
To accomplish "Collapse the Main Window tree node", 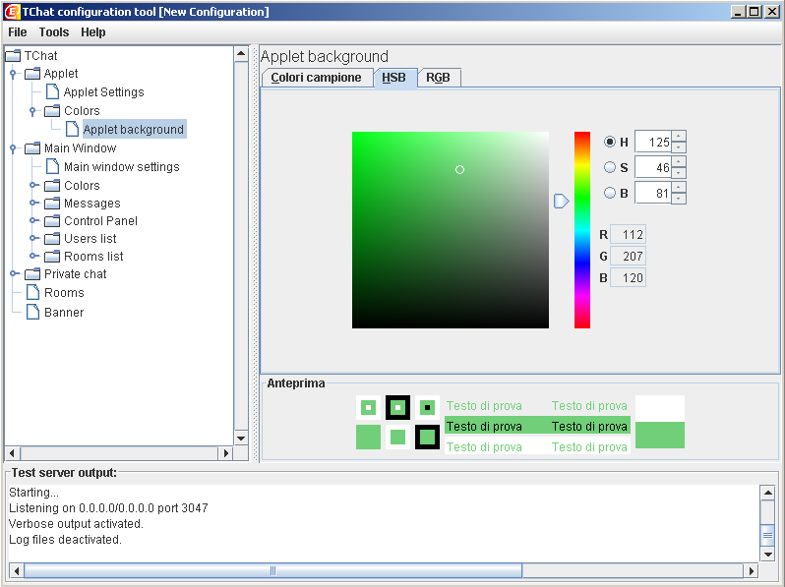I will pos(13,148).
